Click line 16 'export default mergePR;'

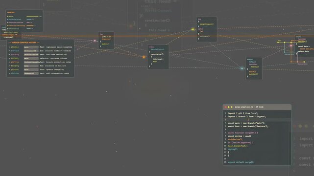pos(241,162)
